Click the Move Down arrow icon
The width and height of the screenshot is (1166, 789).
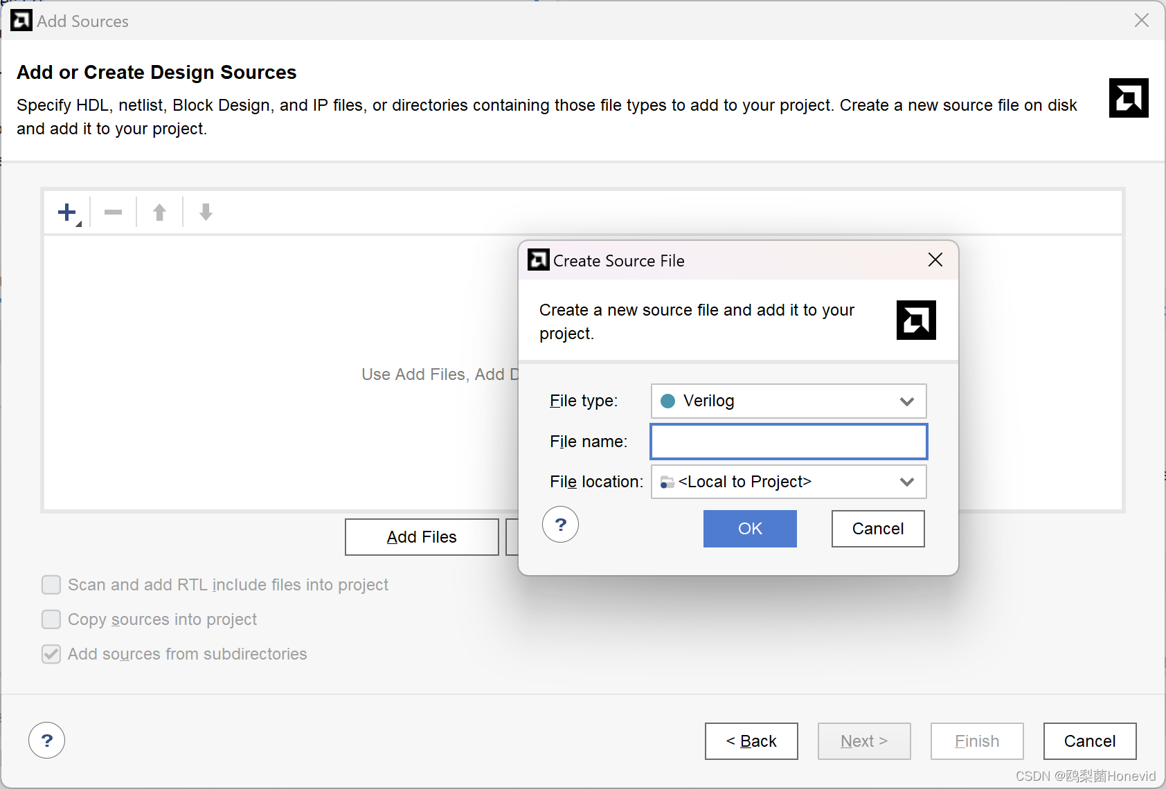coord(206,212)
